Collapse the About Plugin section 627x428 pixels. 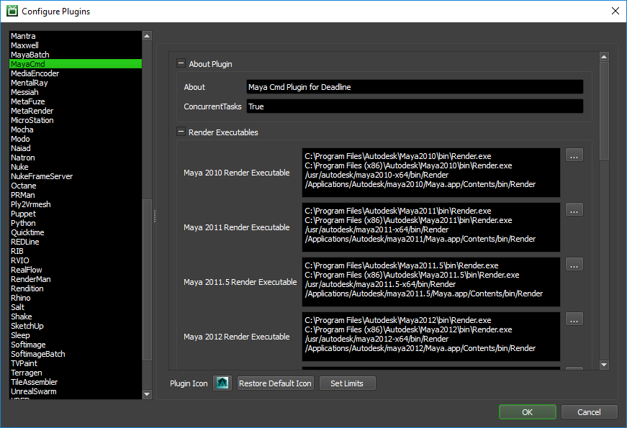click(181, 64)
